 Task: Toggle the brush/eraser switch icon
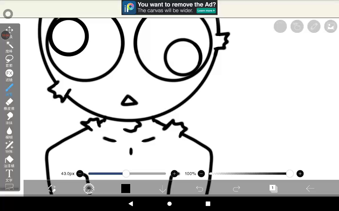[x=52, y=189]
